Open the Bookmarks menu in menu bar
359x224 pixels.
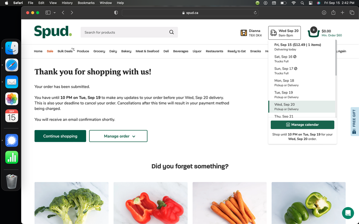coord(86,3)
